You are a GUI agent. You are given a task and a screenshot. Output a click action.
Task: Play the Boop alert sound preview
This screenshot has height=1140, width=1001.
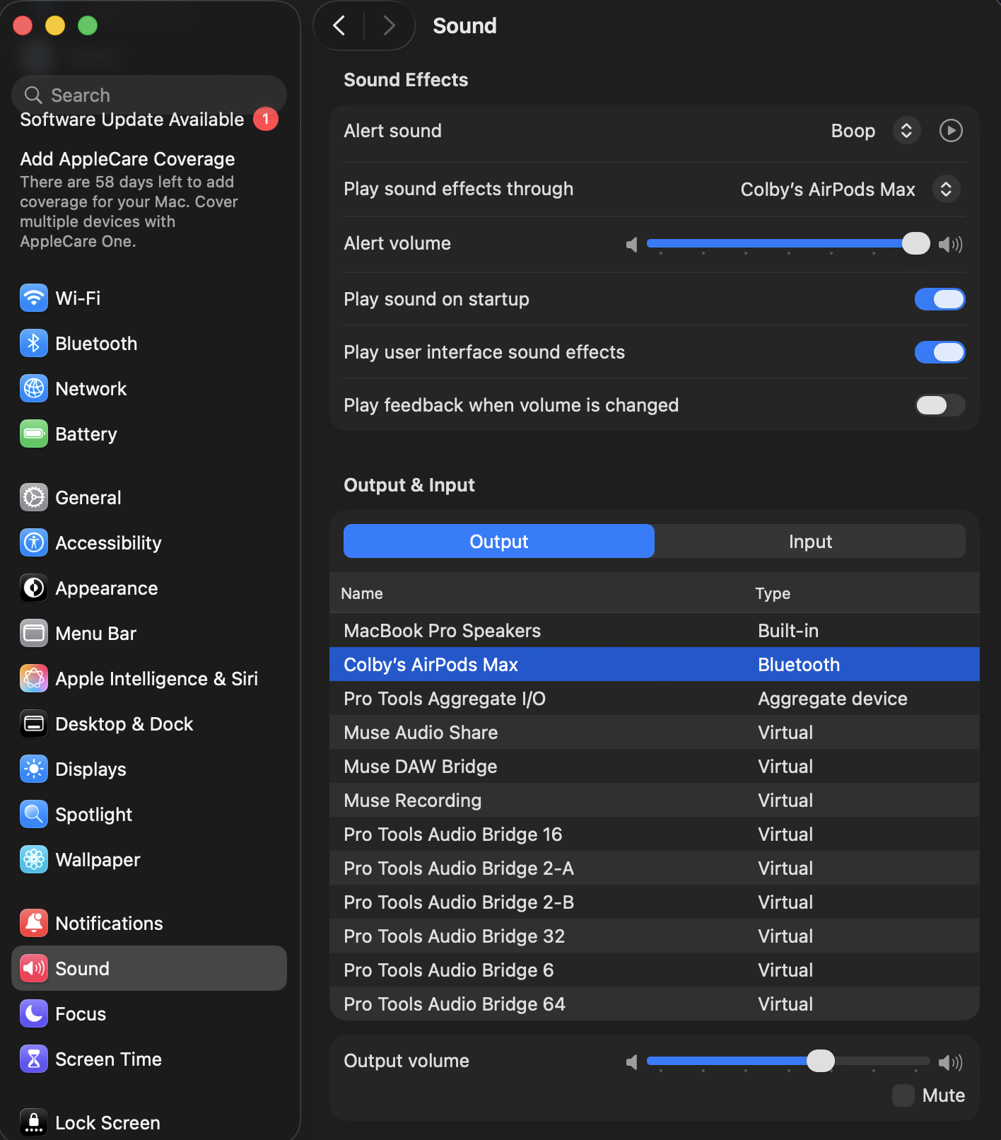pyautogui.click(x=951, y=131)
